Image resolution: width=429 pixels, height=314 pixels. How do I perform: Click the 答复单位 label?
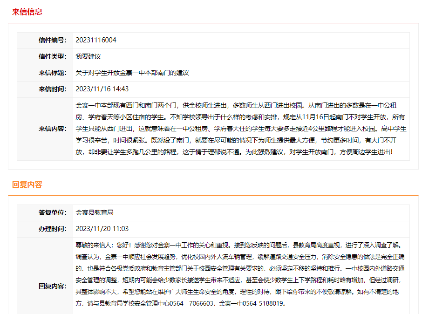tap(53, 213)
